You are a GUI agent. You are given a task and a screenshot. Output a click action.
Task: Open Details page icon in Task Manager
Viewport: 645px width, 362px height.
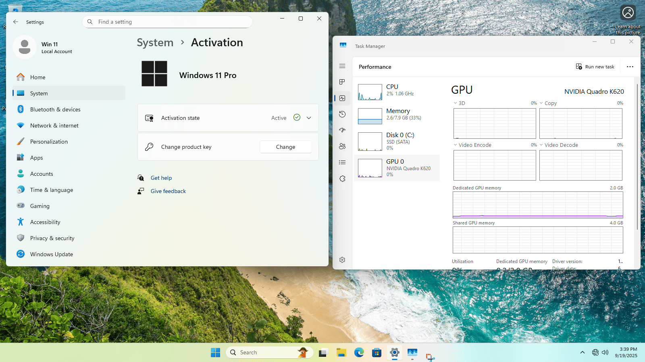tap(342, 162)
